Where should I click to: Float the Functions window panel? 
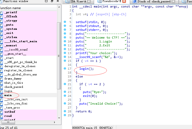coord(52,1)
